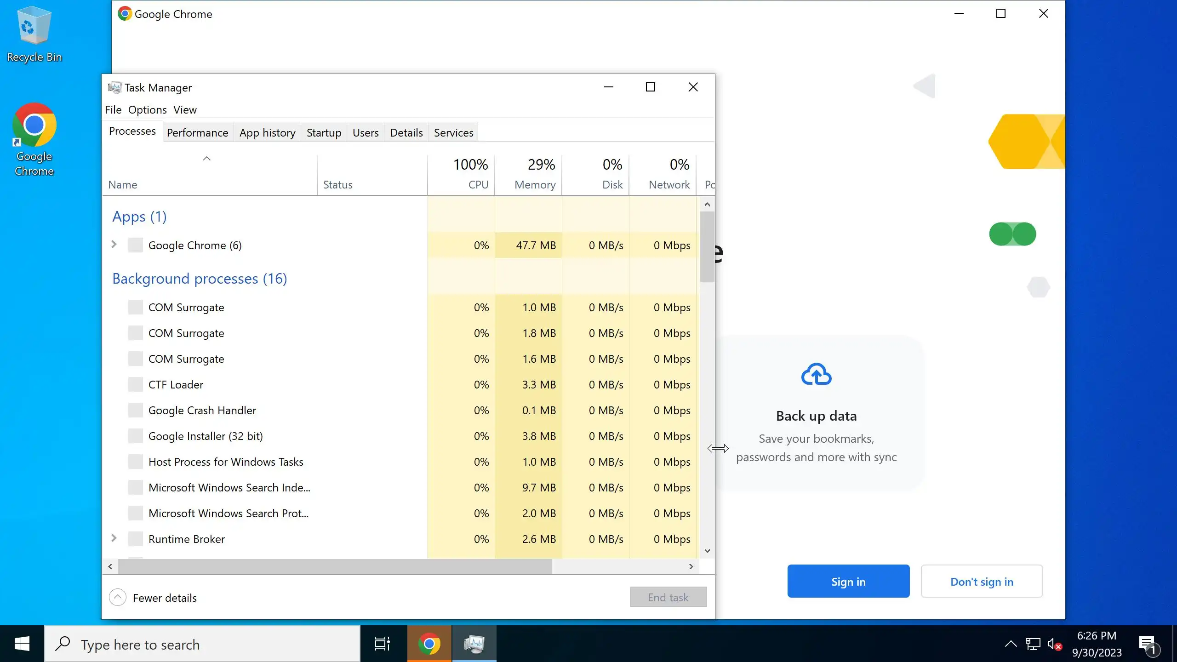Switch to the Performance tab
This screenshot has height=662, width=1177.
pos(197,133)
